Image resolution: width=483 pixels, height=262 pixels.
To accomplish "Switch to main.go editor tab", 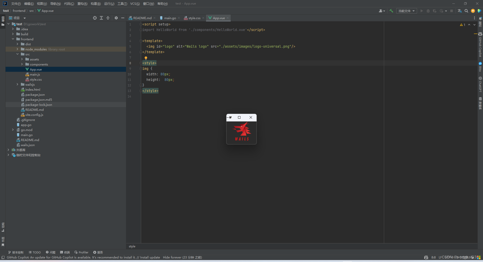I will point(170,18).
